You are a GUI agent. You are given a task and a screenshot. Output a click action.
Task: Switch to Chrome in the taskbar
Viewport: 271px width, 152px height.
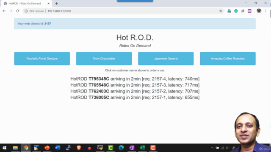pyautogui.click(x=26, y=148)
